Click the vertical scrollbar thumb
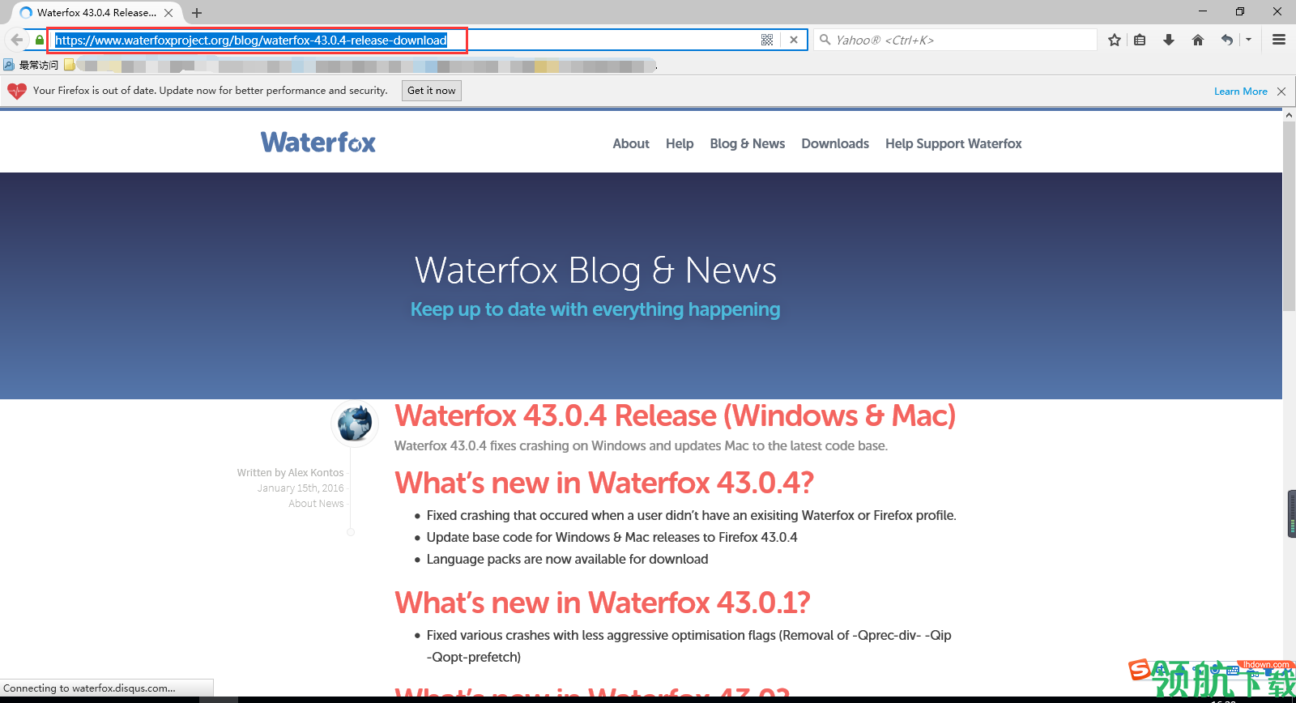Image resolution: width=1296 pixels, height=703 pixels. 1289,216
